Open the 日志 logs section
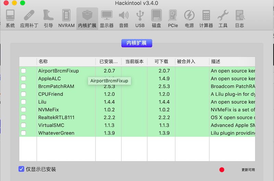This screenshot has height=181, width=274. (x=239, y=18)
